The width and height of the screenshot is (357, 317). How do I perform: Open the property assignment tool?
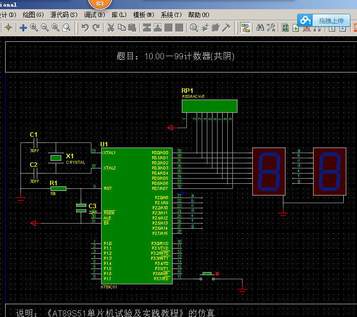point(271,28)
